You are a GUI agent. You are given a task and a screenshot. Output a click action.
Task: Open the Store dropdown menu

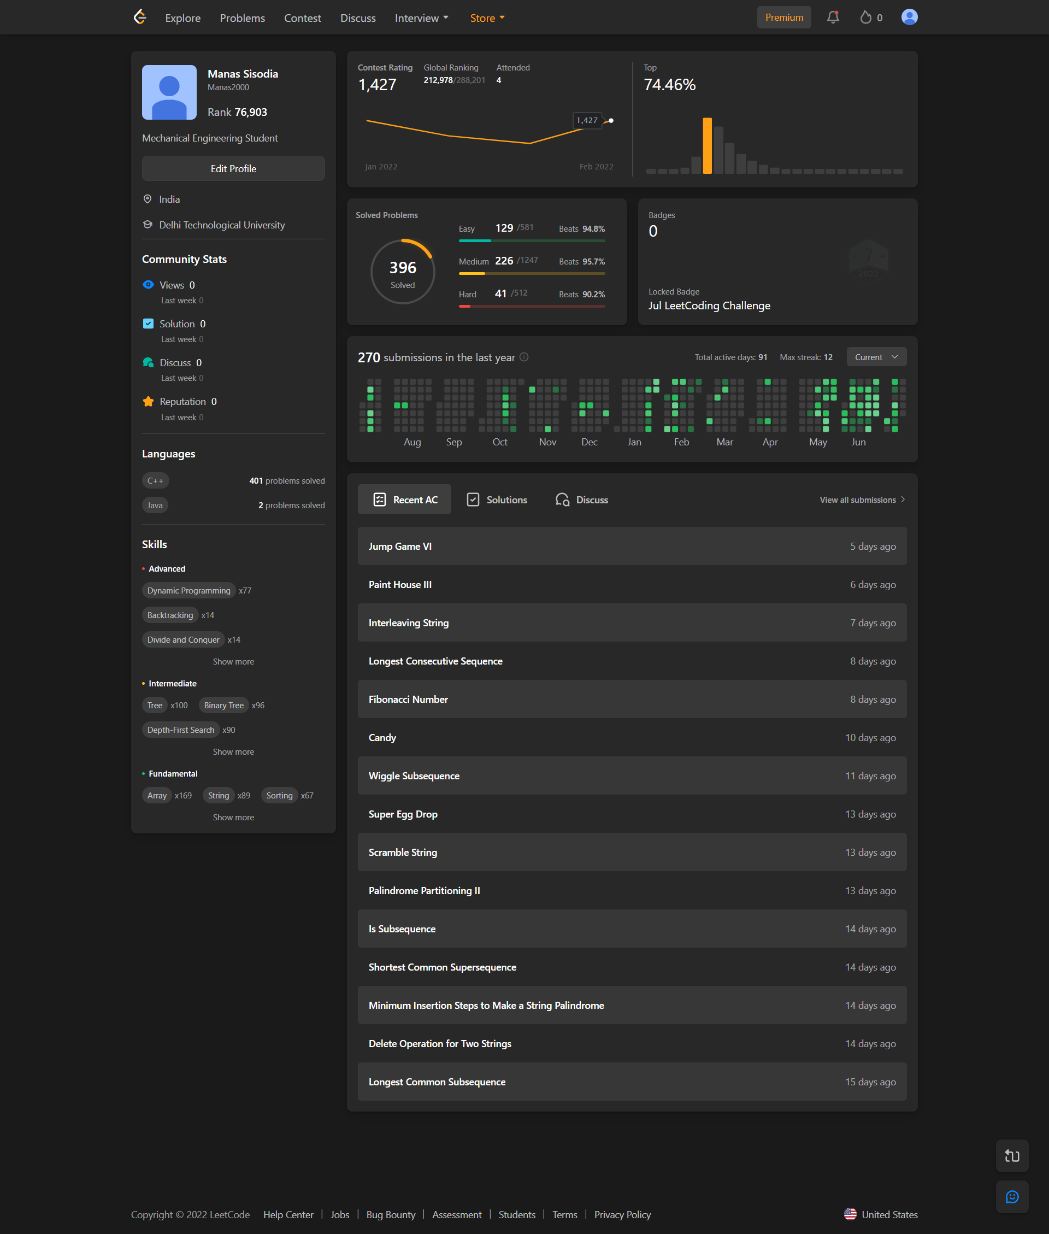pyautogui.click(x=487, y=18)
